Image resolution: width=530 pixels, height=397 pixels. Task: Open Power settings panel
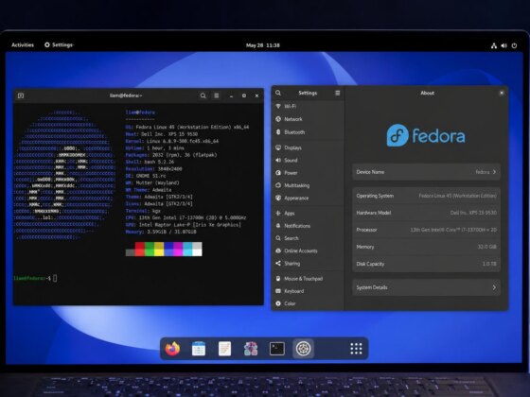point(308,173)
